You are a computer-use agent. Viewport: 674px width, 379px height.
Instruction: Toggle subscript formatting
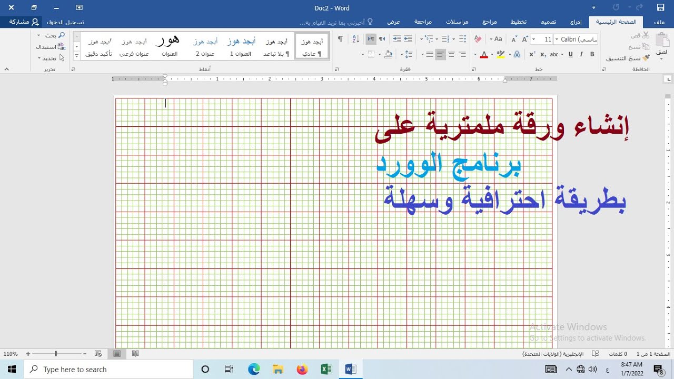543,54
